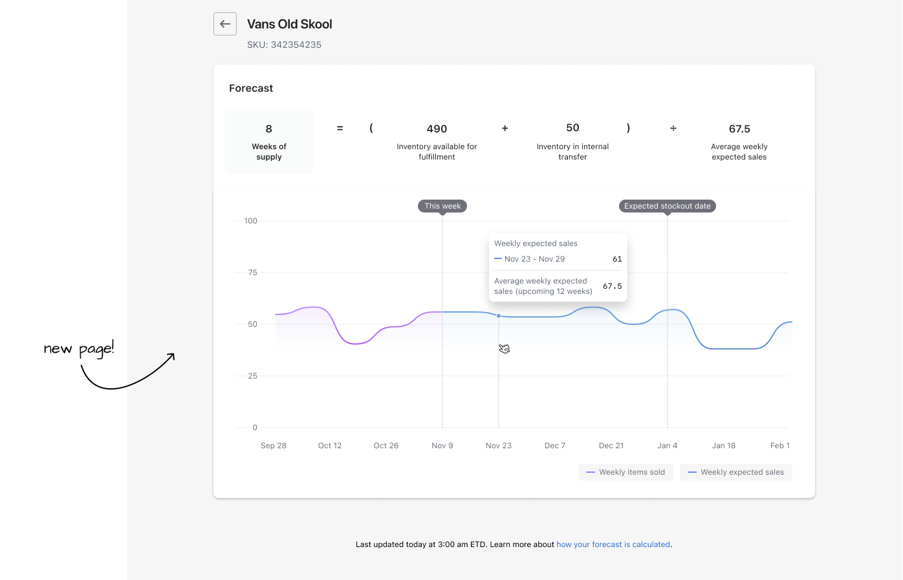Click the Nov 23 x-axis label
Image resolution: width=903 pixels, height=580 pixels.
(498, 446)
